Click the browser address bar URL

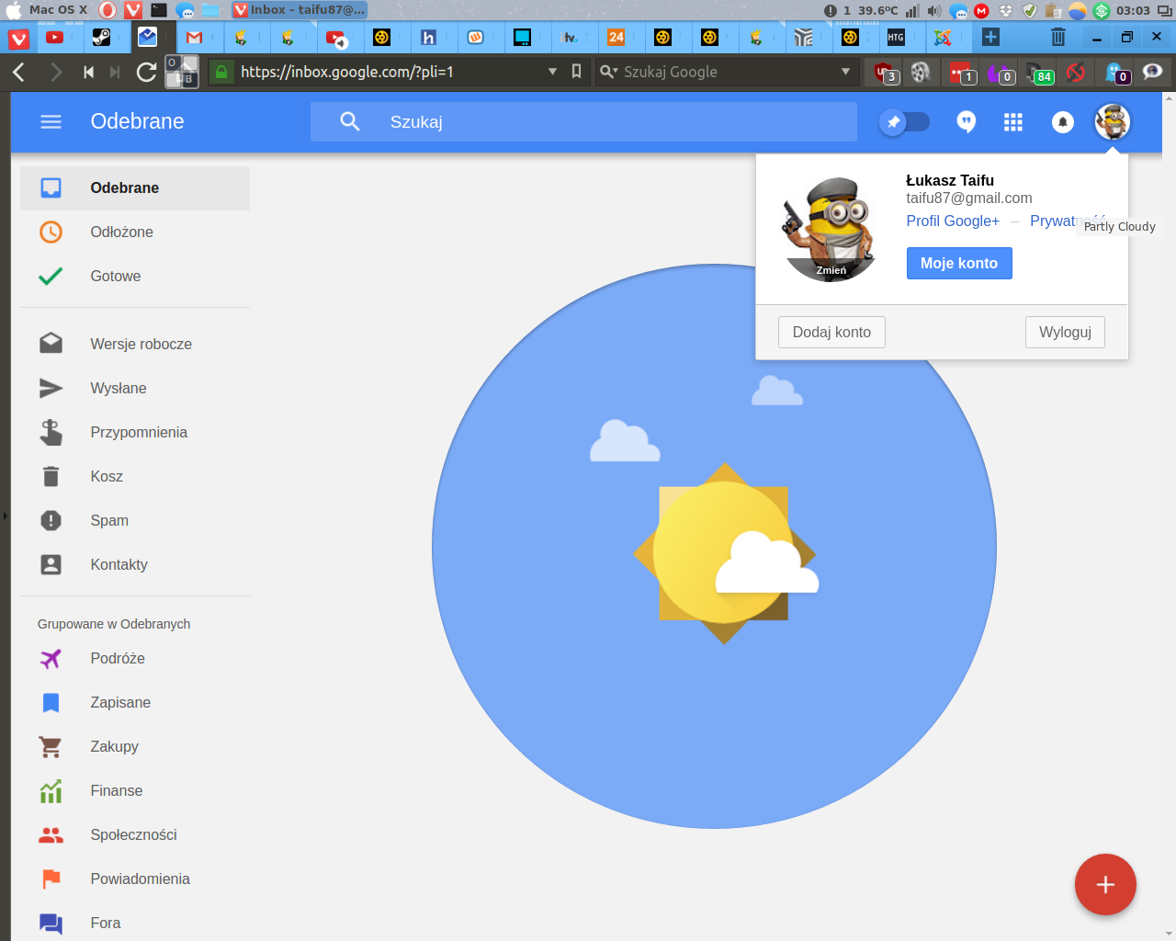(x=347, y=72)
